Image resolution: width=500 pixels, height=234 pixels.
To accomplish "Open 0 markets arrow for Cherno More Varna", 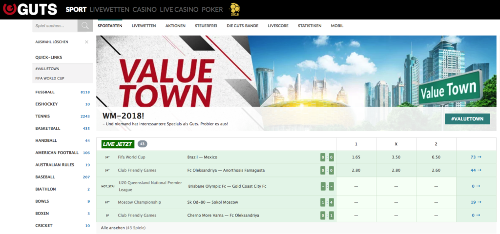I will 476,215.
